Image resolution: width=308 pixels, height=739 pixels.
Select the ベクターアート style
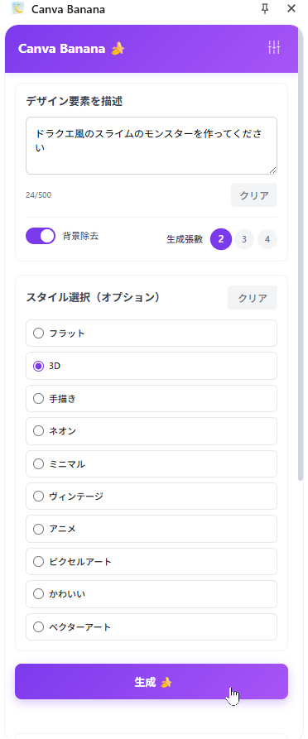(x=152, y=626)
